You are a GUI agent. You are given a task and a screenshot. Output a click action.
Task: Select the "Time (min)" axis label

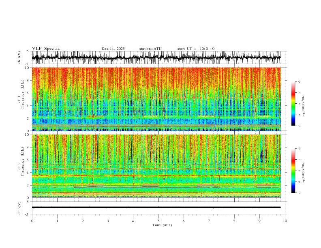[x=162, y=225]
